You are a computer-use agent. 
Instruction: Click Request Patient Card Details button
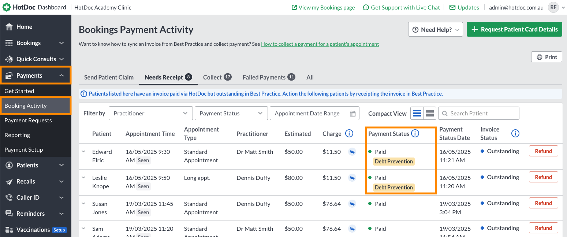tap(514, 29)
